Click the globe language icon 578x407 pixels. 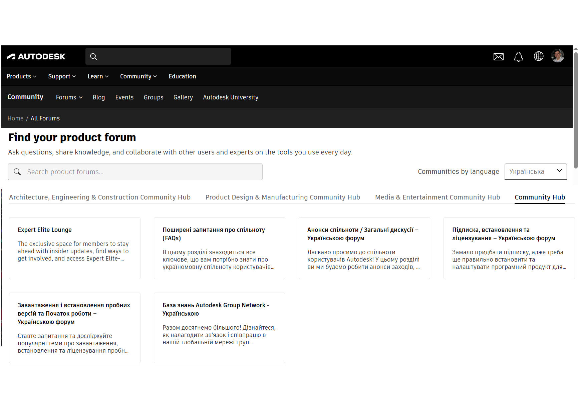click(538, 56)
